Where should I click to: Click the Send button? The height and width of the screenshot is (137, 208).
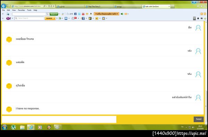(199, 119)
